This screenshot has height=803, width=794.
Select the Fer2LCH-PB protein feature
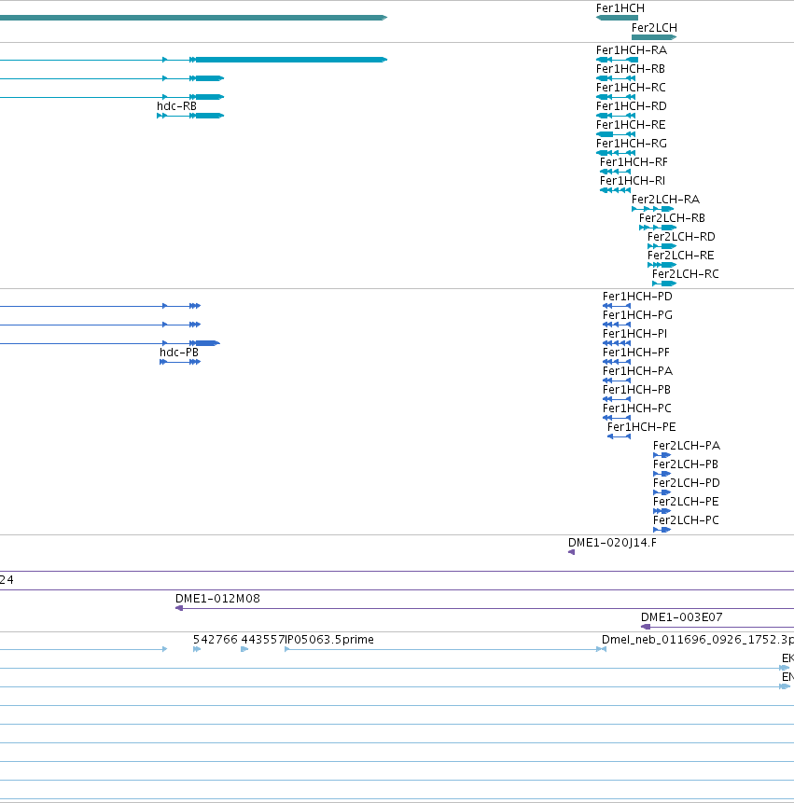click(x=662, y=474)
